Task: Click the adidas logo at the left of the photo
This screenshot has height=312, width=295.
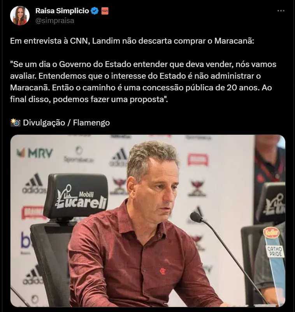Action: 34,184
